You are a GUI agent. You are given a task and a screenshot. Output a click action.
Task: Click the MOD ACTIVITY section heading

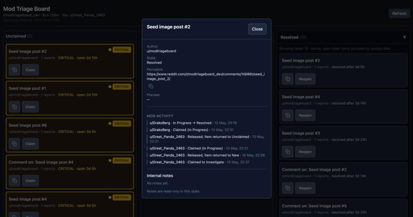coord(160,116)
